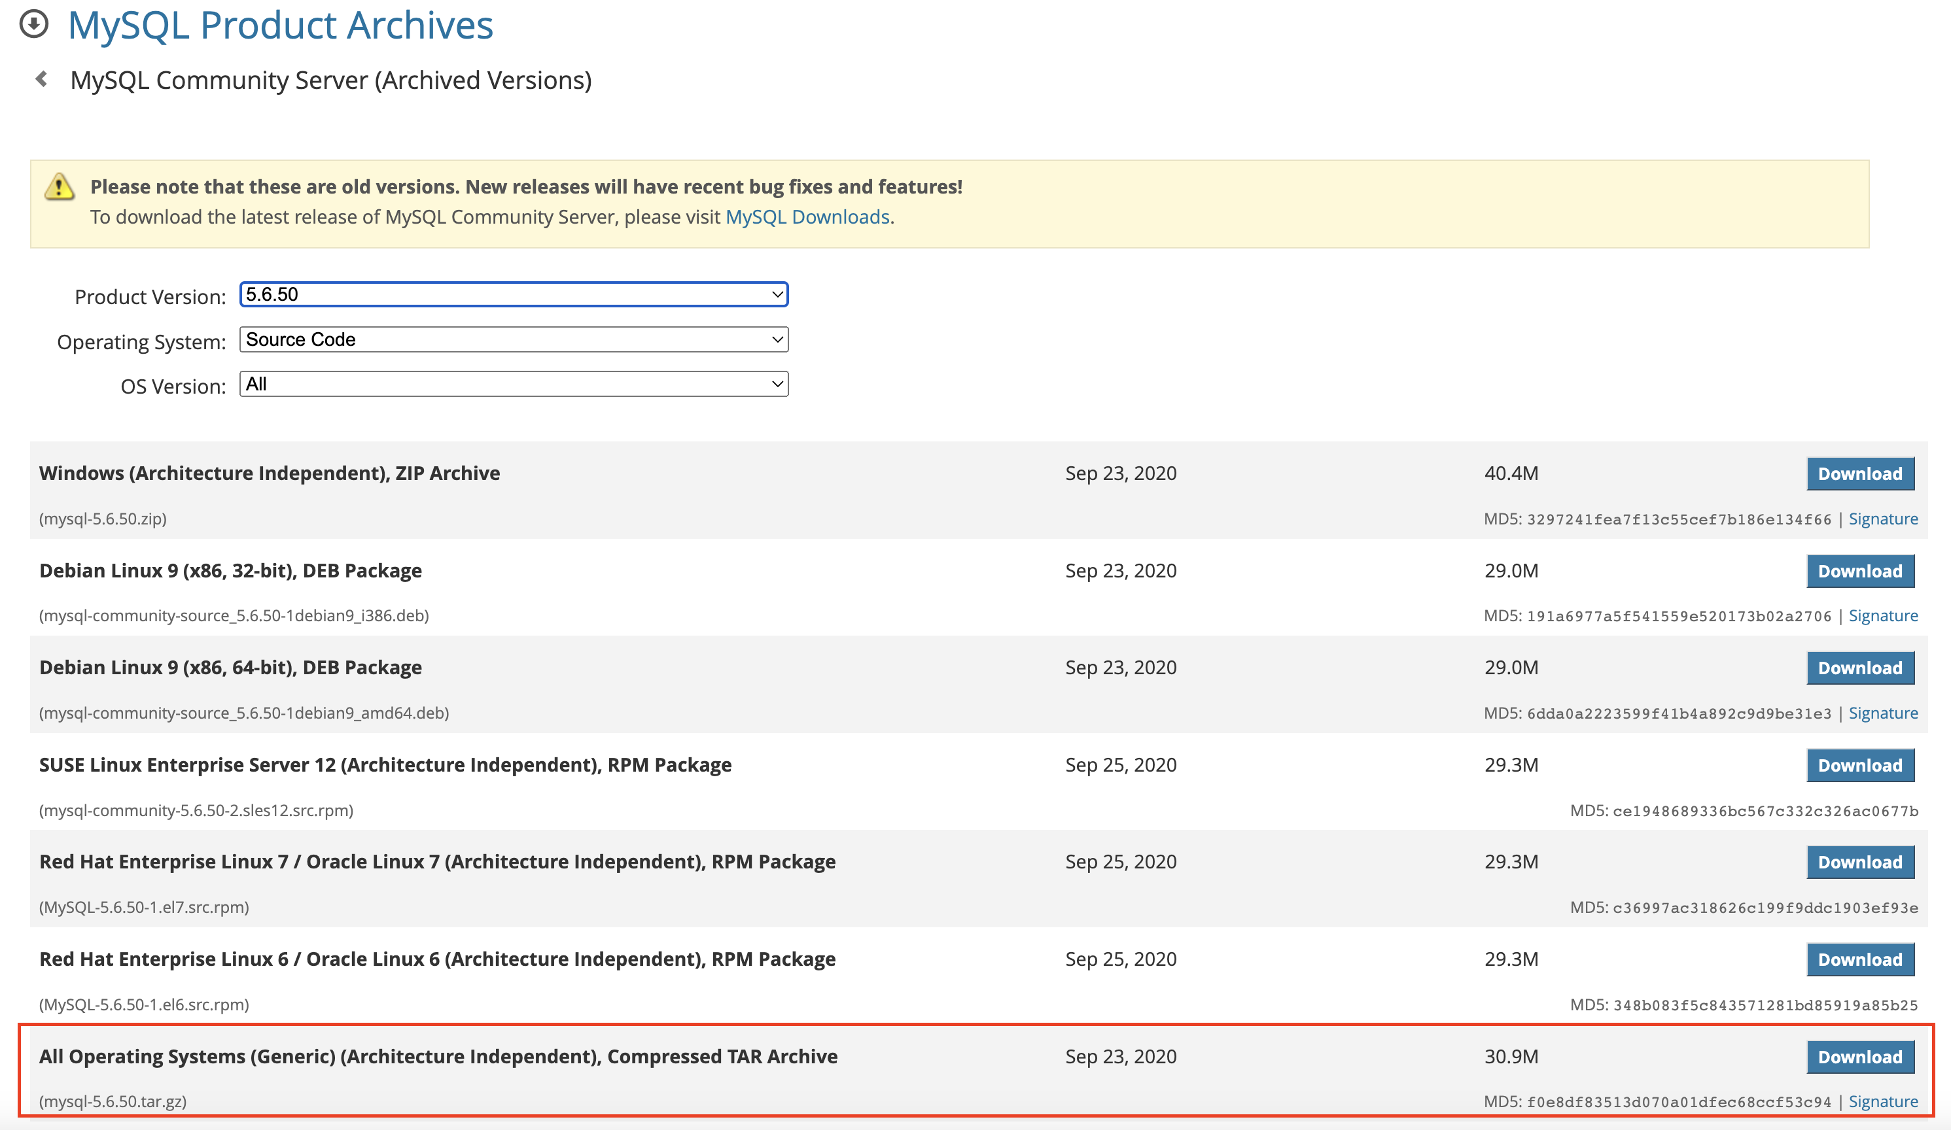Click the MD5 hash c36997ac318626c199f9ddc1903ef93e

1765,908
